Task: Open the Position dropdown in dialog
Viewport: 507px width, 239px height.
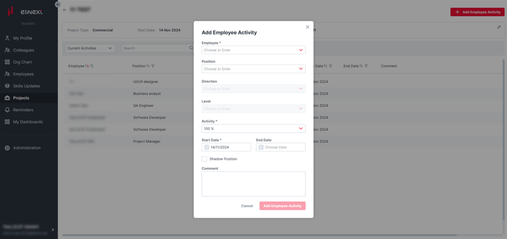Action: pyautogui.click(x=301, y=69)
